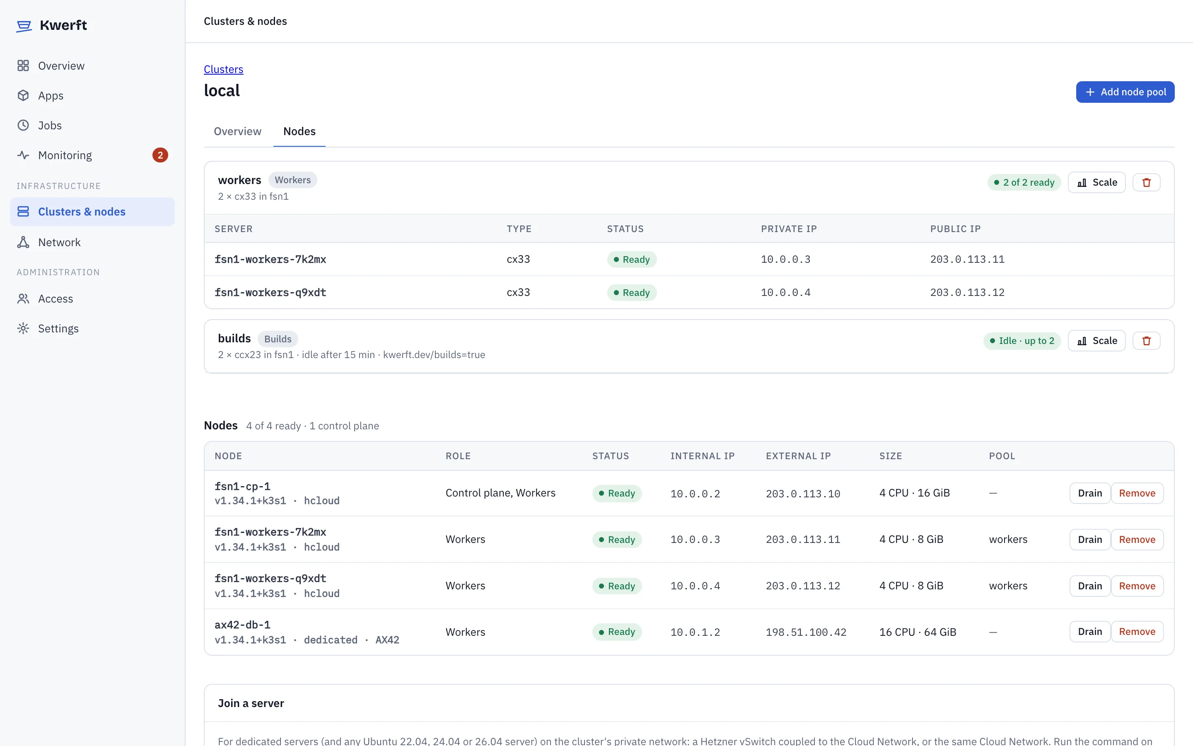Click the '4 of 4 ready · 1 control plane' summary
The image size is (1193, 746).
pos(313,426)
